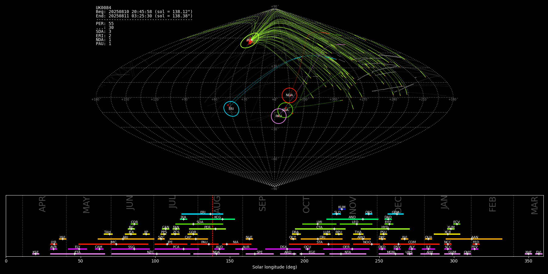
Task: Click the green PER bar in timeline
Action: tap(207, 229)
